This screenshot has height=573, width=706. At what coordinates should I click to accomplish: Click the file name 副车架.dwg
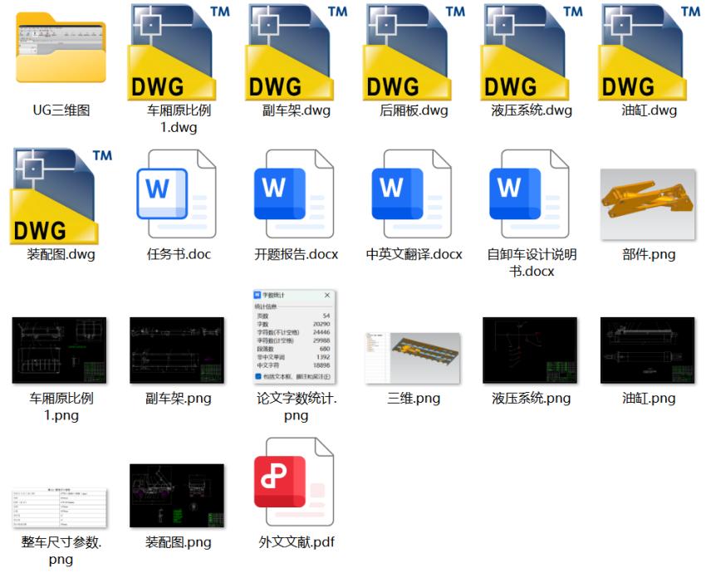click(x=297, y=110)
